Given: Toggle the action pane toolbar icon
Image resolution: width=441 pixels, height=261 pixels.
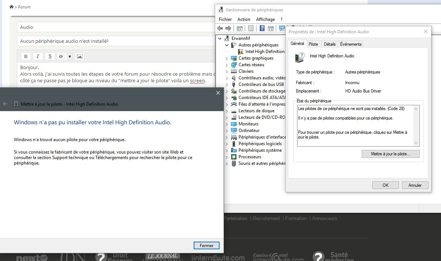Looking at the screenshot, I should (271, 28).
